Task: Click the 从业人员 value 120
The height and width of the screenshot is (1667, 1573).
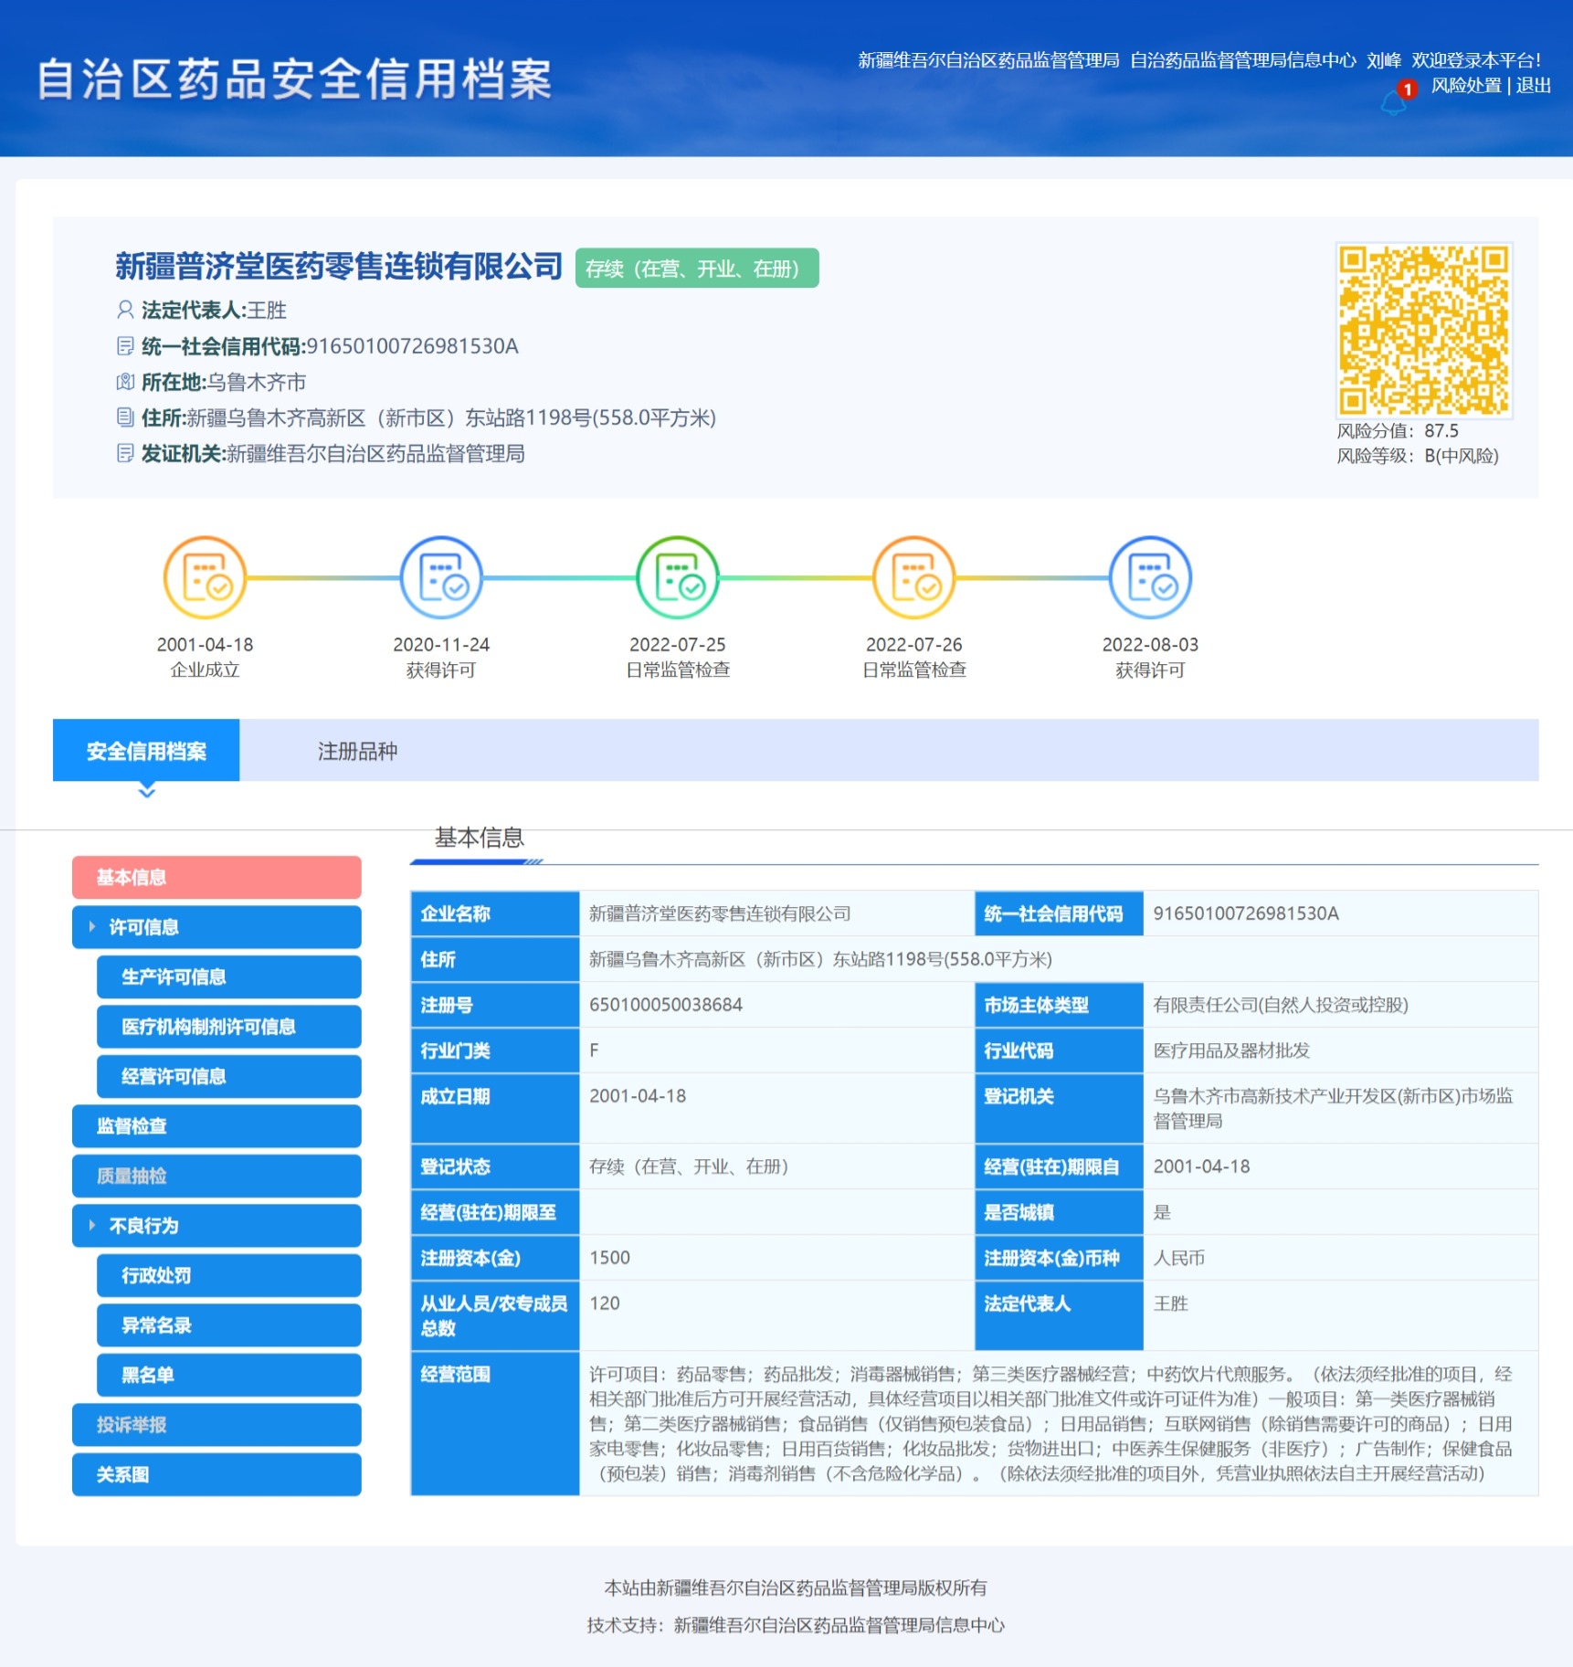Action: point(605,1303)
